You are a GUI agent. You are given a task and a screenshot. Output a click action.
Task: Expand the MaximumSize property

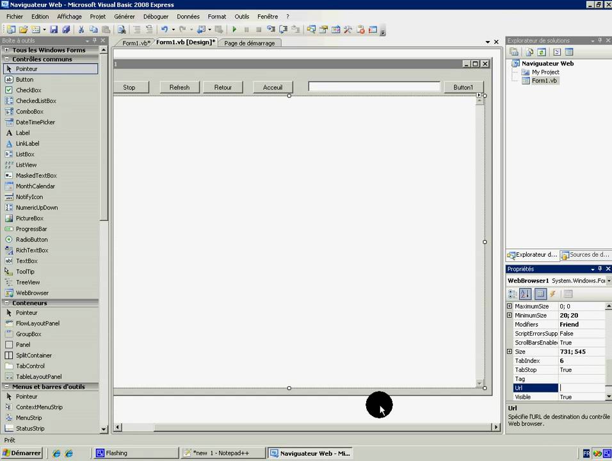[x=510, y=306]
